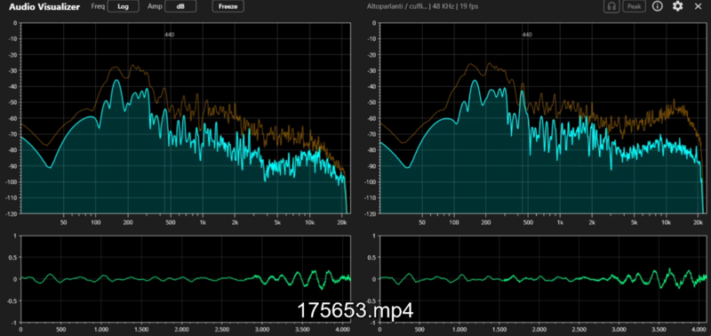
Task: Click the audio device label 'Altoparlanti / cuffi...'
Action: (x=396, y=6)
